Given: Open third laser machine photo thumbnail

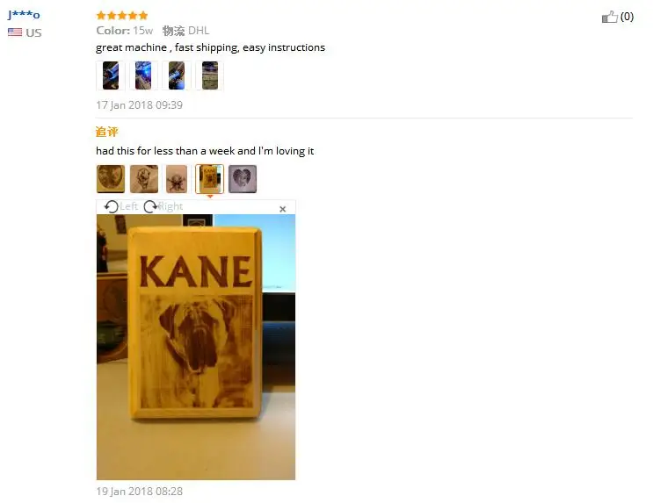Looking at the screenshot, I should pos(176,75).
